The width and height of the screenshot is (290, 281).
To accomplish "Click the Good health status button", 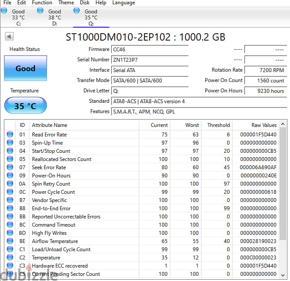I will pos(25,68).
